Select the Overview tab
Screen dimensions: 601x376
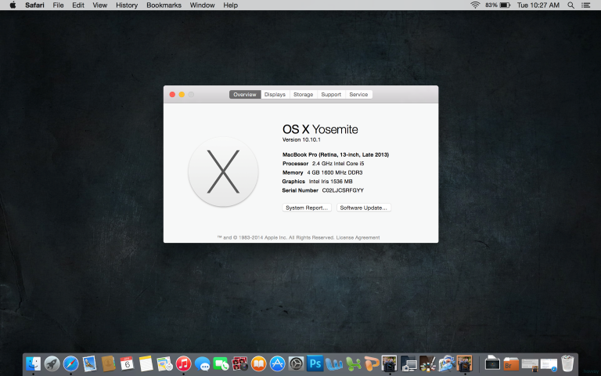point(245,94)
